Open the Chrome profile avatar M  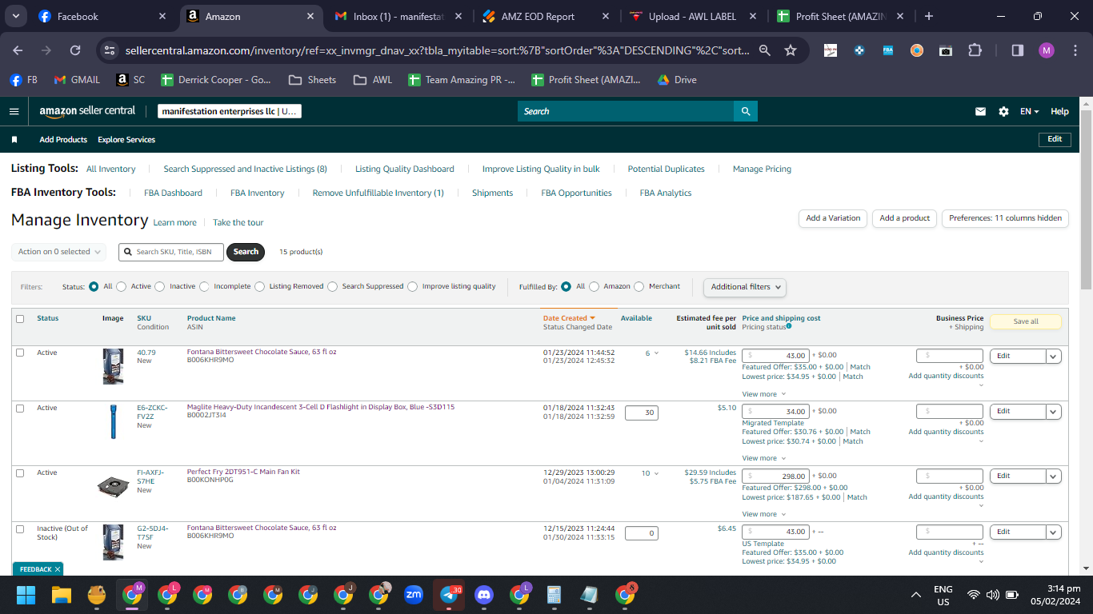[1047, 50]
